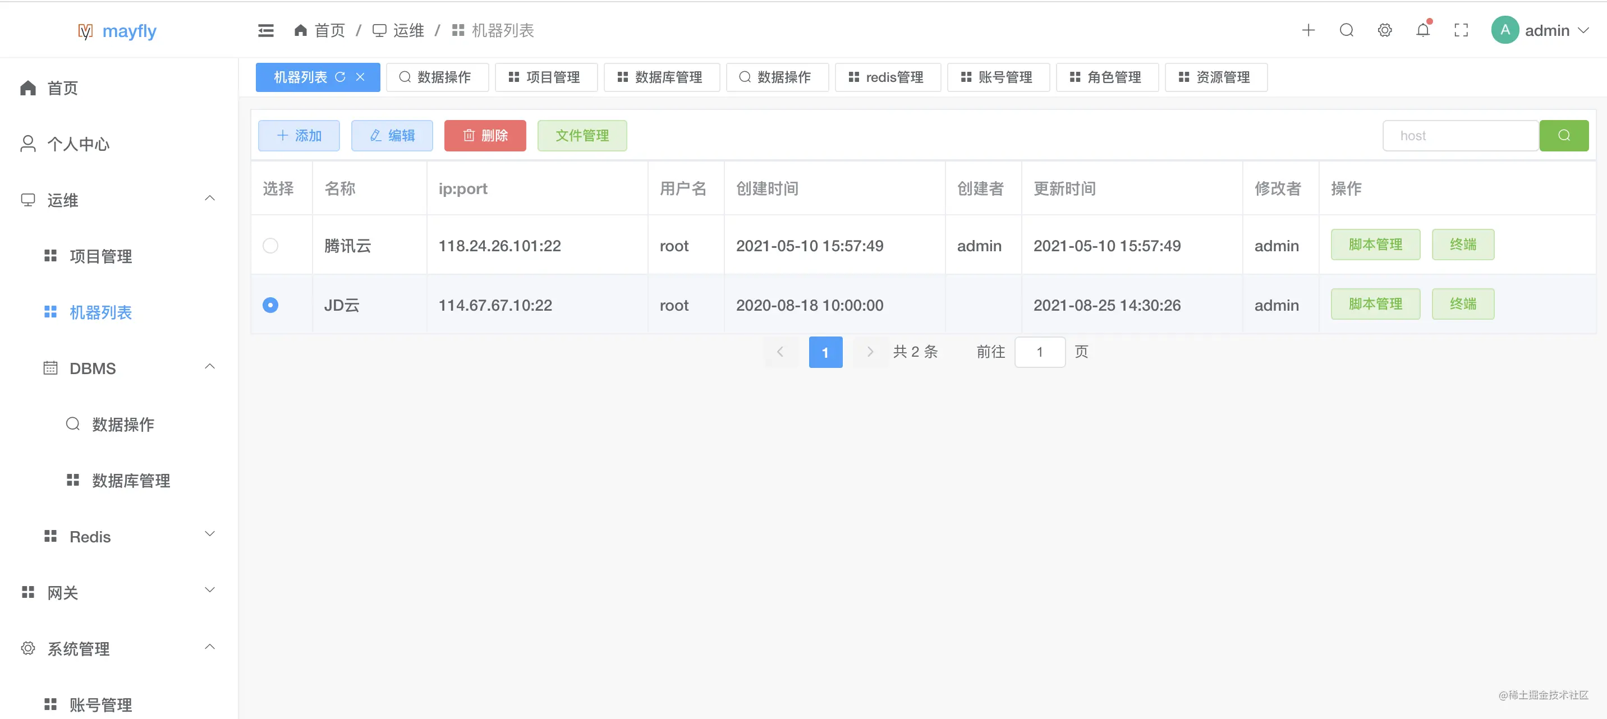Click the red 删除 button
The width and height of the screenshot is (1607, 719).
click(485, 135)
